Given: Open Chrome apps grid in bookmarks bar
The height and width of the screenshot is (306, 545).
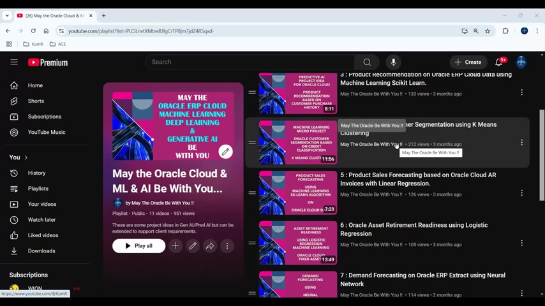Looking at the screenshot, I should pos(9,44).
